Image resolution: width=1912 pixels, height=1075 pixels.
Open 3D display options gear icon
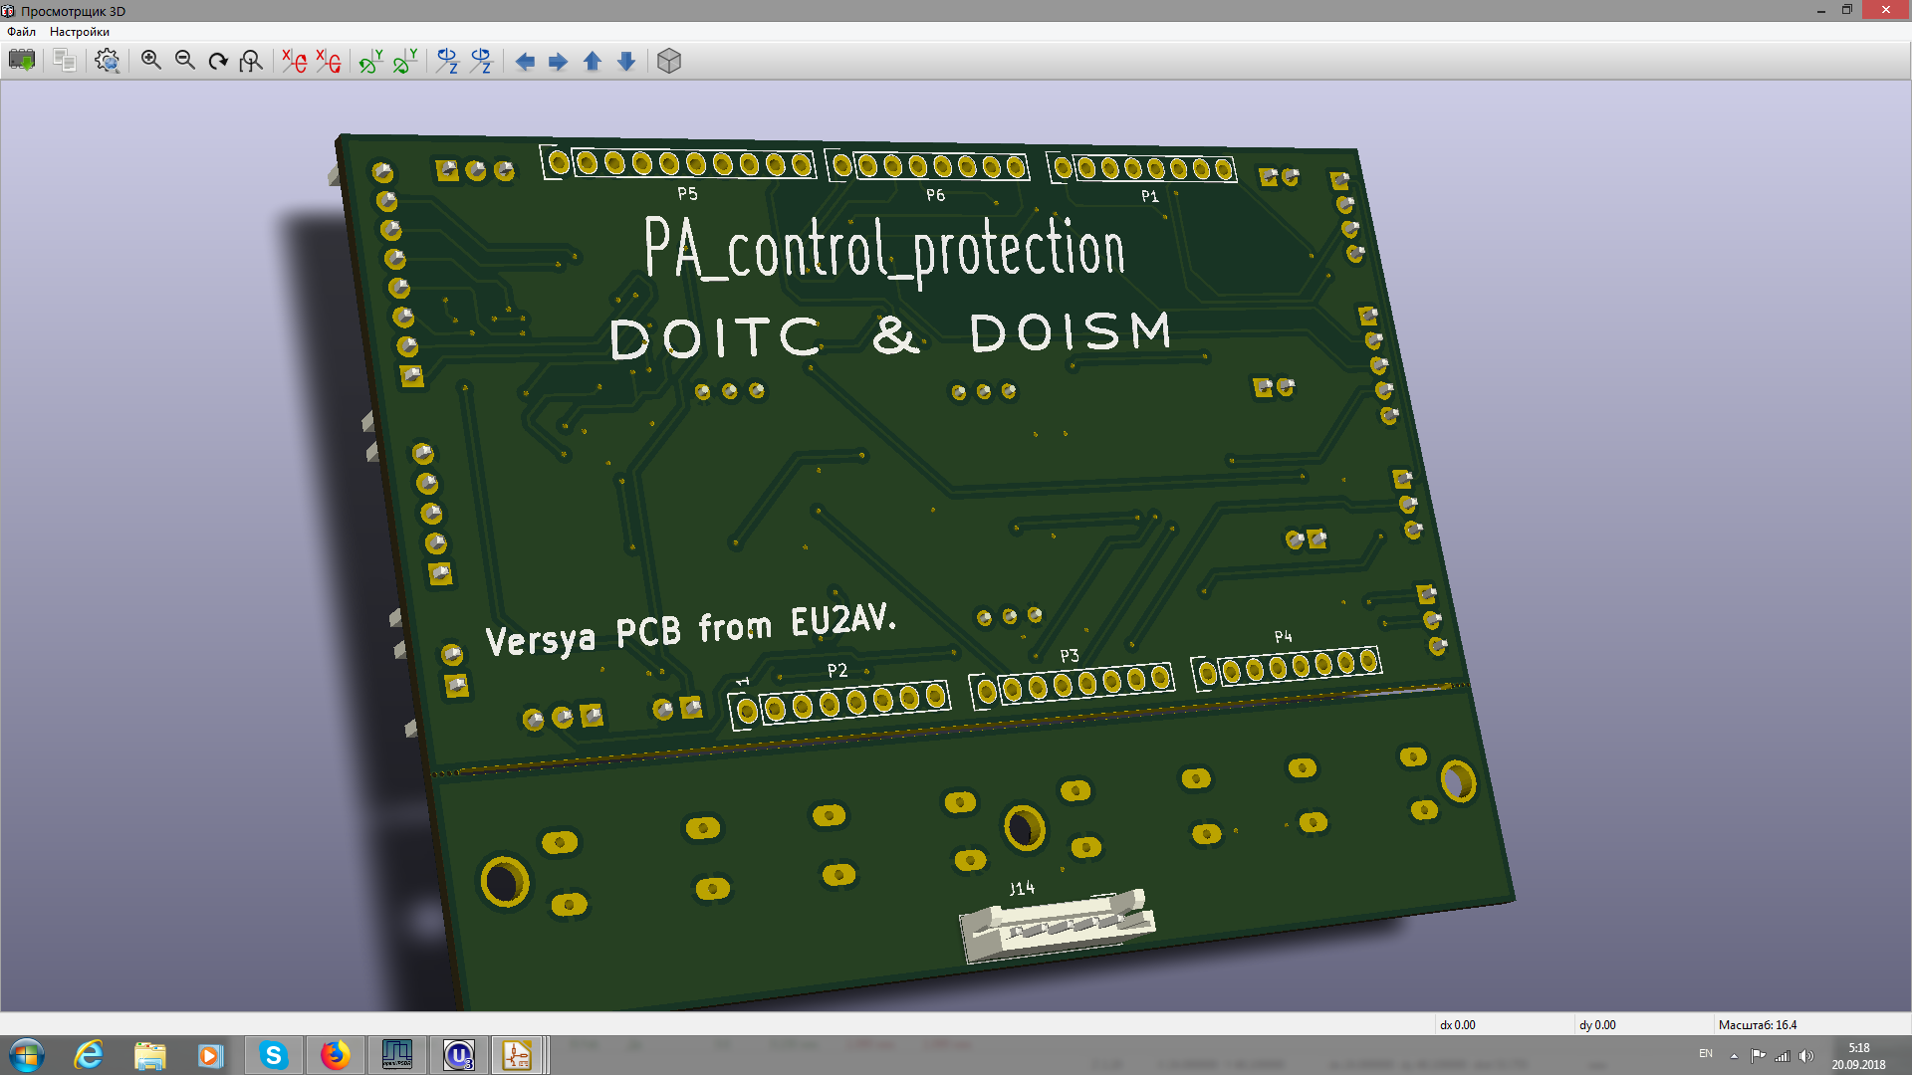pos(107,61)
